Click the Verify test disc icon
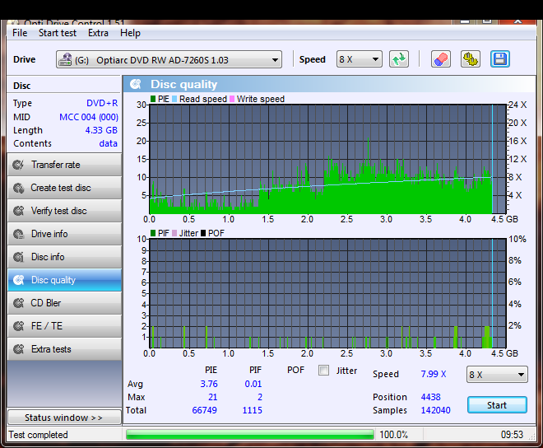The image size is (543, 448). 18,211
